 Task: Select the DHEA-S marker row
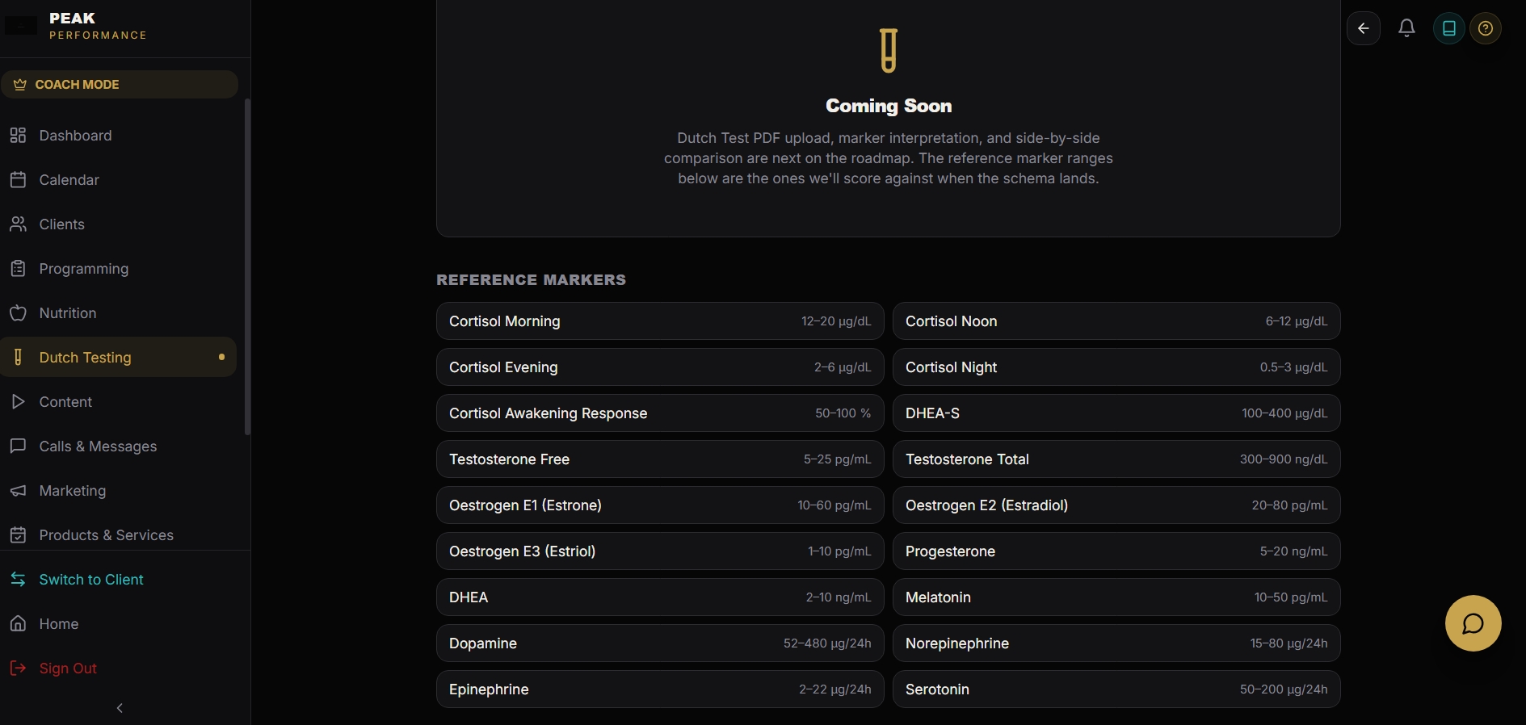[x=1116, y=413]
